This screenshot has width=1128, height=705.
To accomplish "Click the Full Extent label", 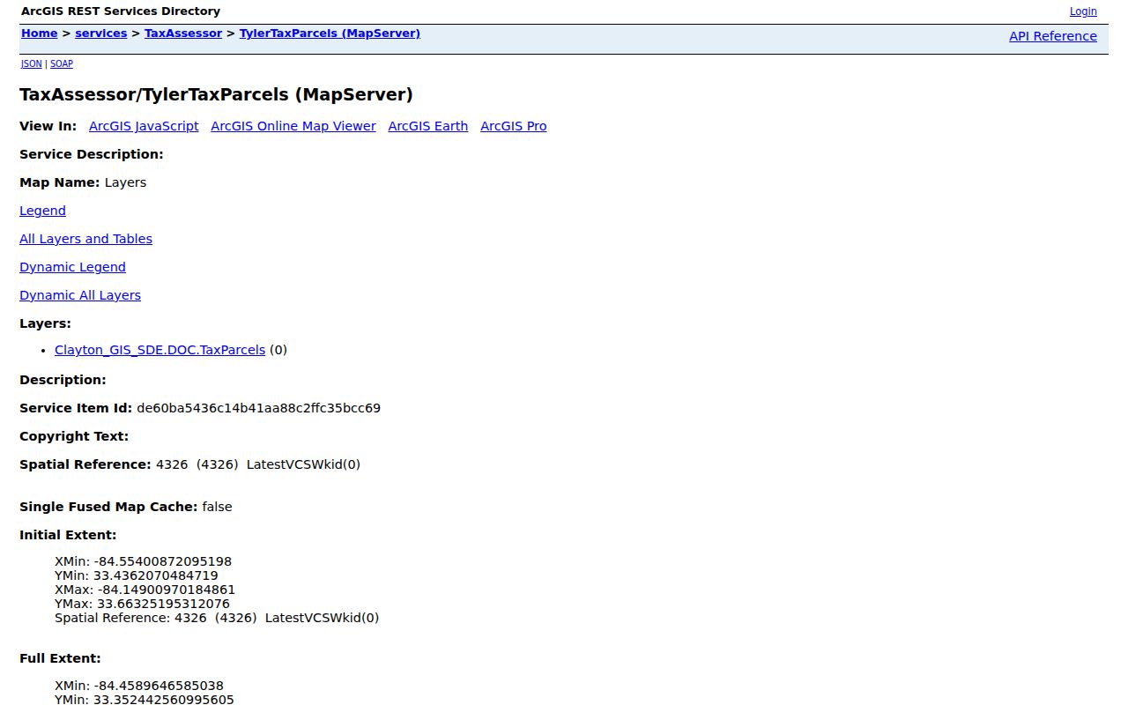I will click(x=60, y=658).
